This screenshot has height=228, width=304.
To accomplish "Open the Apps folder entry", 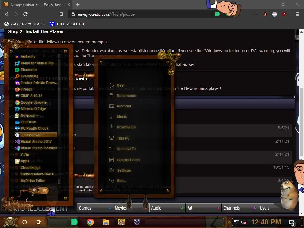I will coord(22,161).
